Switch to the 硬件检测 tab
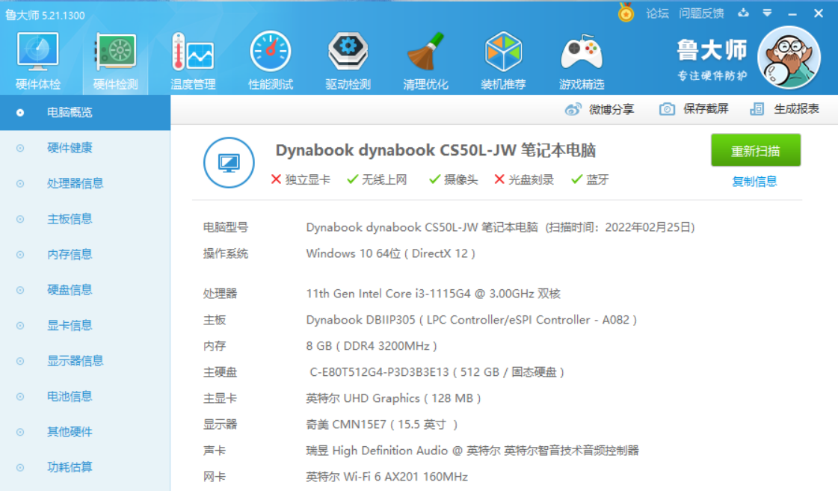Screen dimensions: 838x491 coord(114,56)
